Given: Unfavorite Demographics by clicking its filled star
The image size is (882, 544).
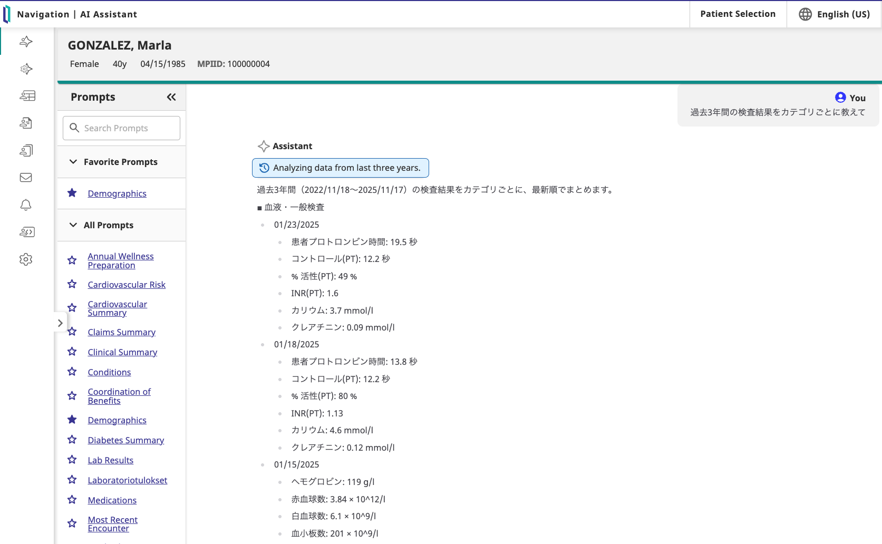Looking at the screenshot, I should coord(72,193).
